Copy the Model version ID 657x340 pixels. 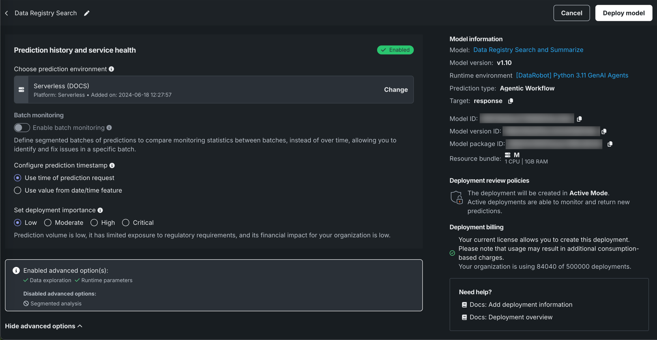[604, 131]
